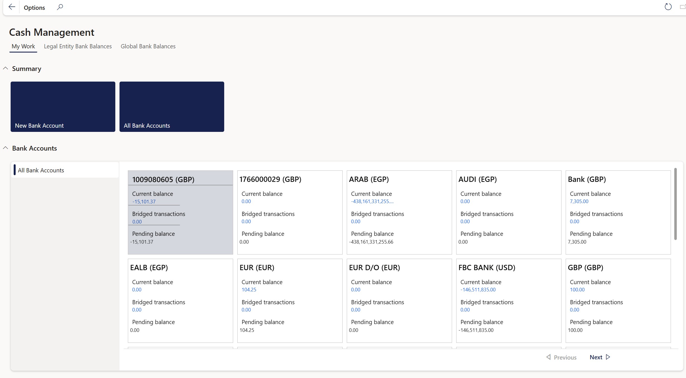Open GBP (GBP) bridged transactions link

click(575, 310)
